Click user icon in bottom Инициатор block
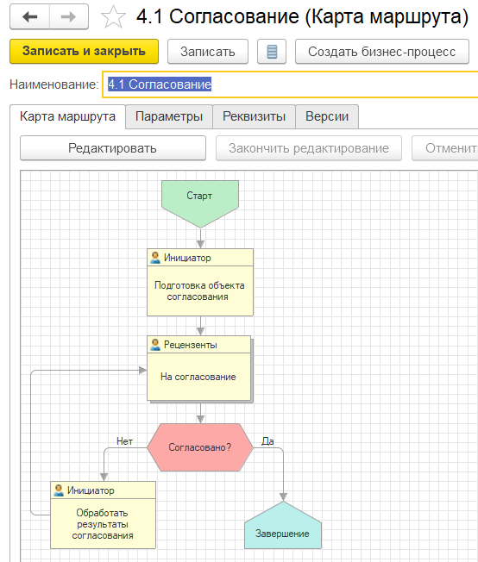The height and width of the screenshot is (562, 478). 59,490
